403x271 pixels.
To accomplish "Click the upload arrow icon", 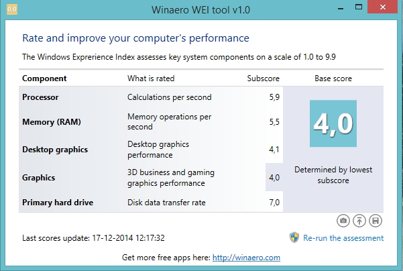I will click(x=359, y=221).
